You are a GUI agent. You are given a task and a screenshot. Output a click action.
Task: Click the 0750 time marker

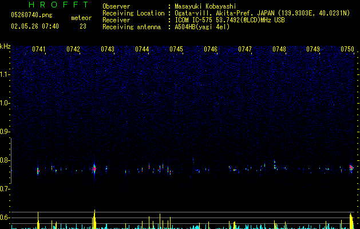tap(347, 49)
